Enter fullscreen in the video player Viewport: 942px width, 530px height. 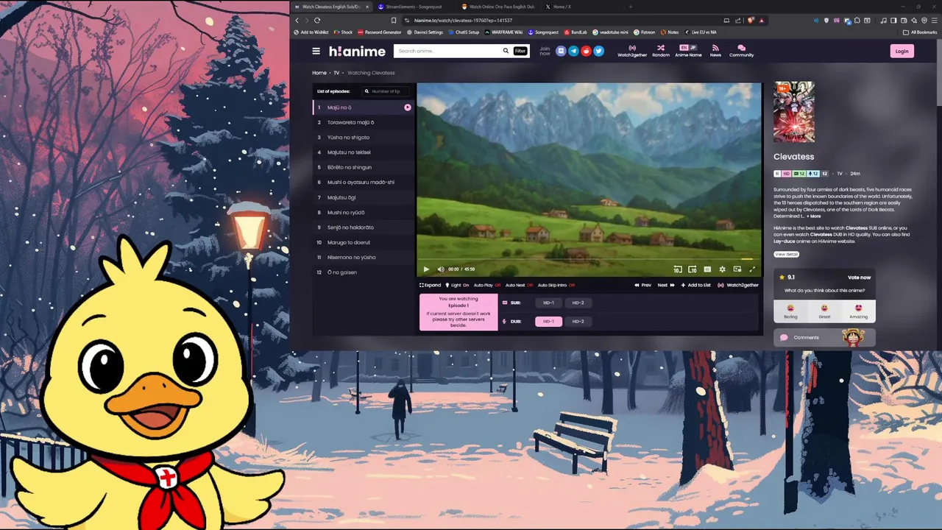tap(752, 269)
